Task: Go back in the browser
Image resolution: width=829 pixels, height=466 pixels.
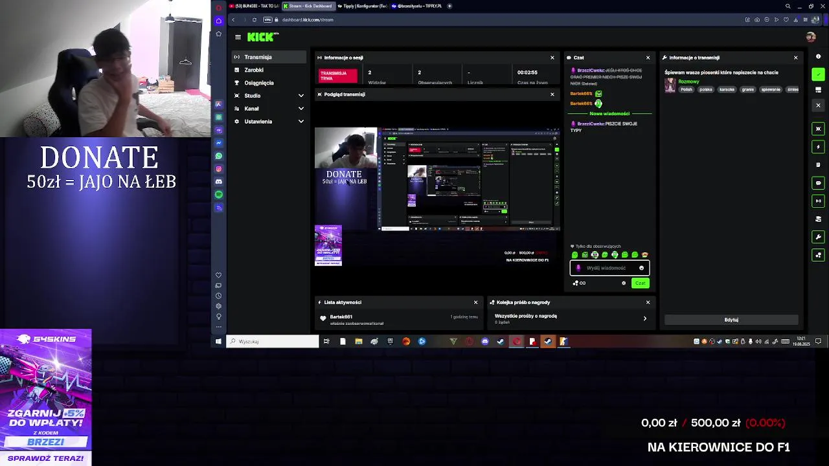Action: point(233,19)
